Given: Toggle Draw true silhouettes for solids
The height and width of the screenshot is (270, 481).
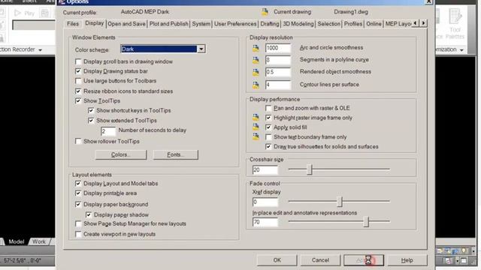Looking at the screenshot, I should click(268, 147).
